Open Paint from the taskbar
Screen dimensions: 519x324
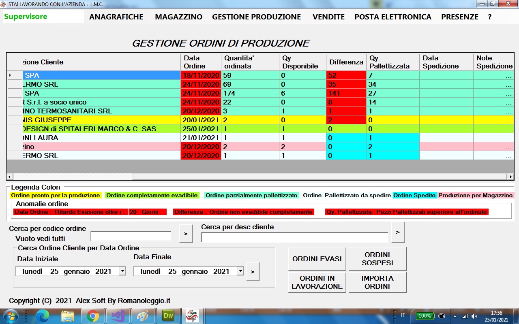[143, 315]
